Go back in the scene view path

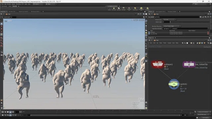tap(1, 14)
